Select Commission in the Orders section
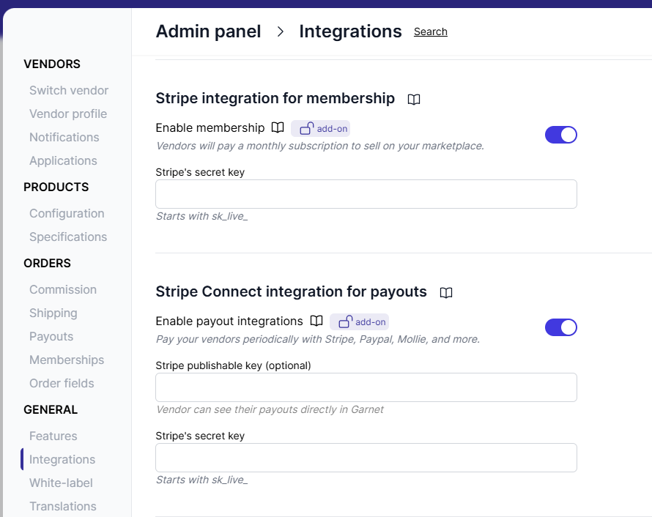 coord(63,289)
